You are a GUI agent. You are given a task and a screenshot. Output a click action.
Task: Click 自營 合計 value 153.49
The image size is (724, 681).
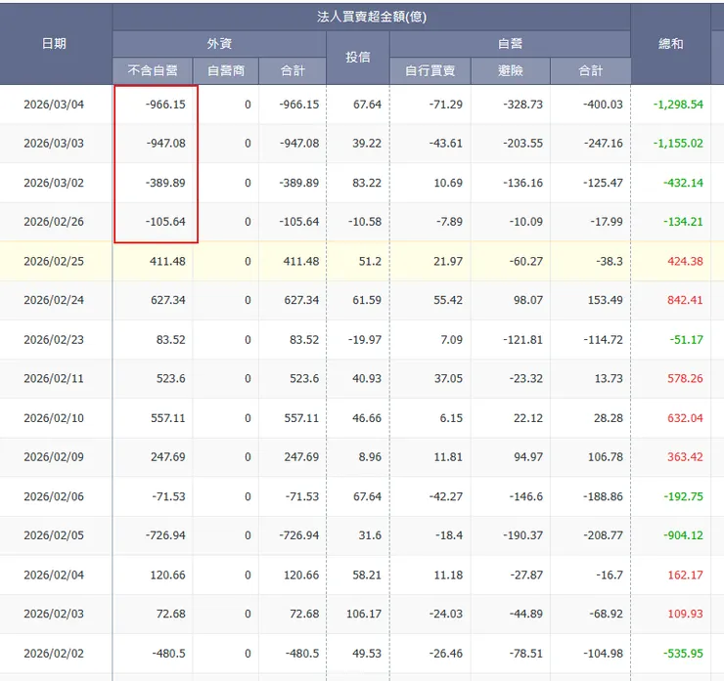pos(606,300)
